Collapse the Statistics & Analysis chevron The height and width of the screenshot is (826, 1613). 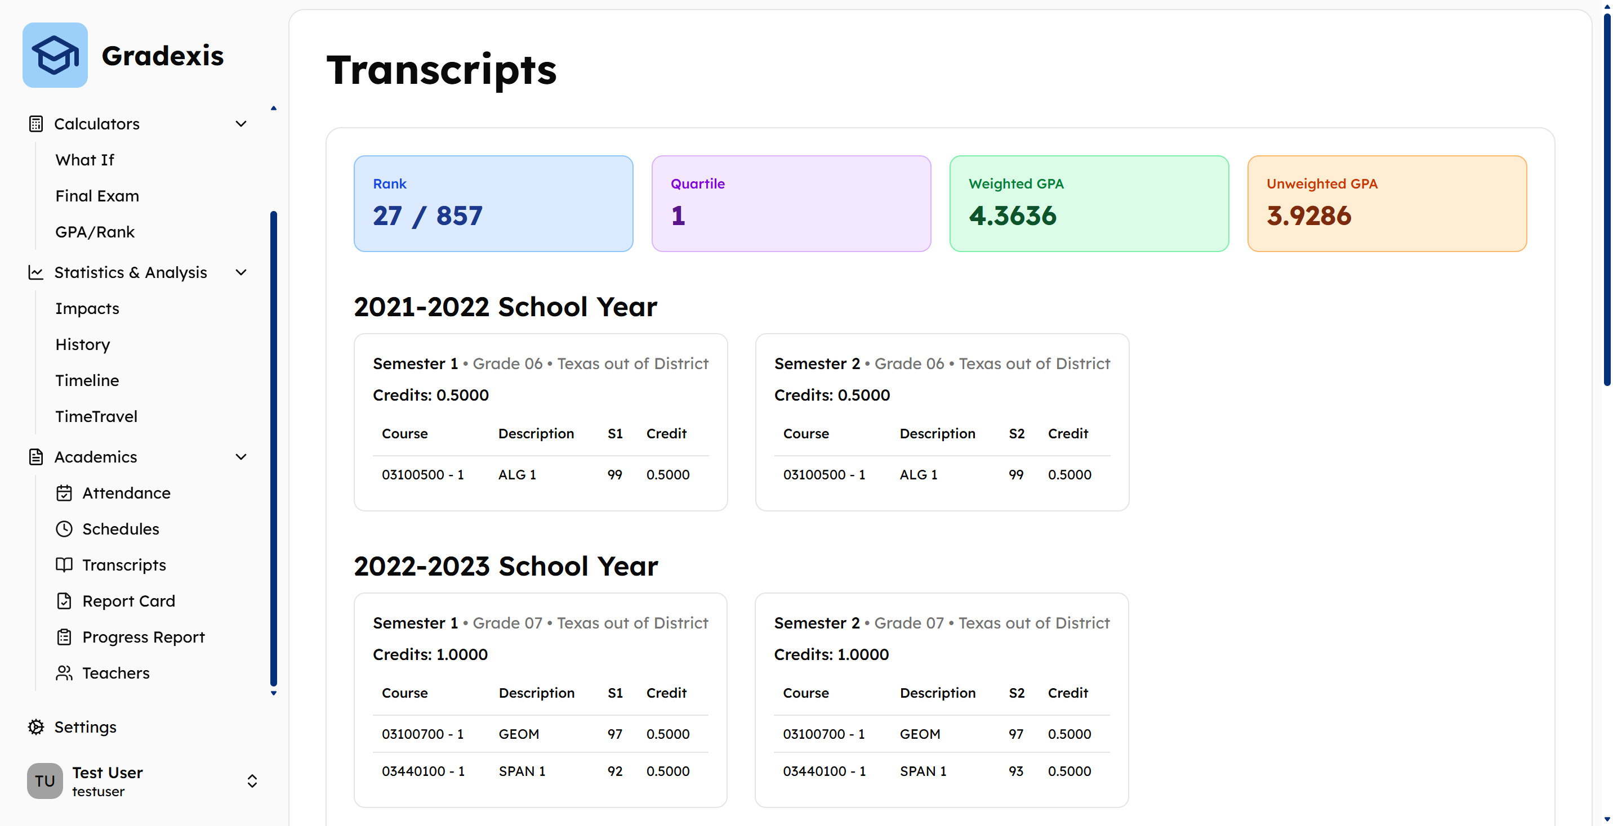241,272
